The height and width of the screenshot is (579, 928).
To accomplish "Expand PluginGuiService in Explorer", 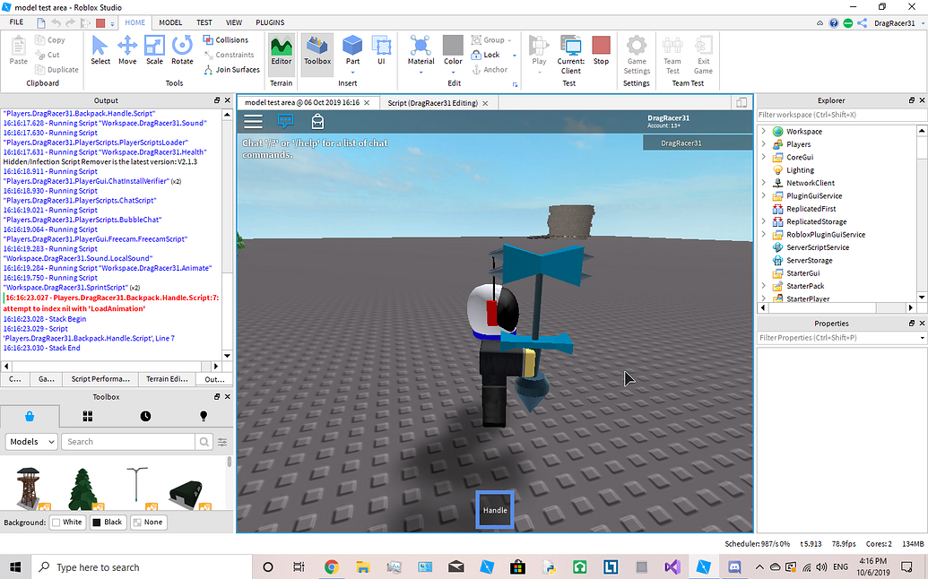I will (763, 195).
